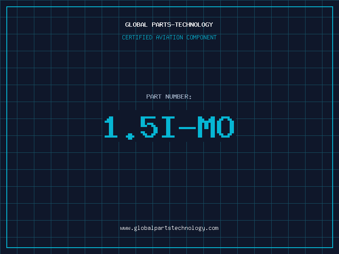The width and height of the screenshot is (339, 254).
Task: Click the digit 1 in the part number
Action: coord(111,127)
